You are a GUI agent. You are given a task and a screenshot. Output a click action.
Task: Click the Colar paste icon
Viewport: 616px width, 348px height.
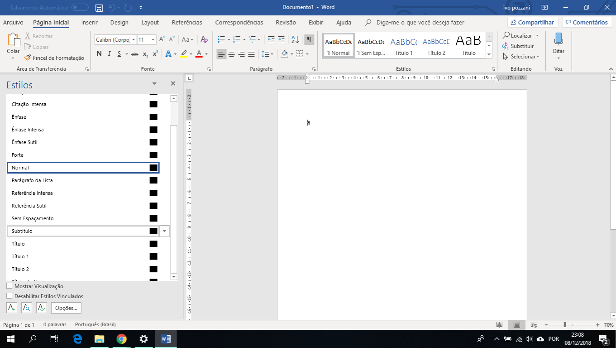[13, 40]
